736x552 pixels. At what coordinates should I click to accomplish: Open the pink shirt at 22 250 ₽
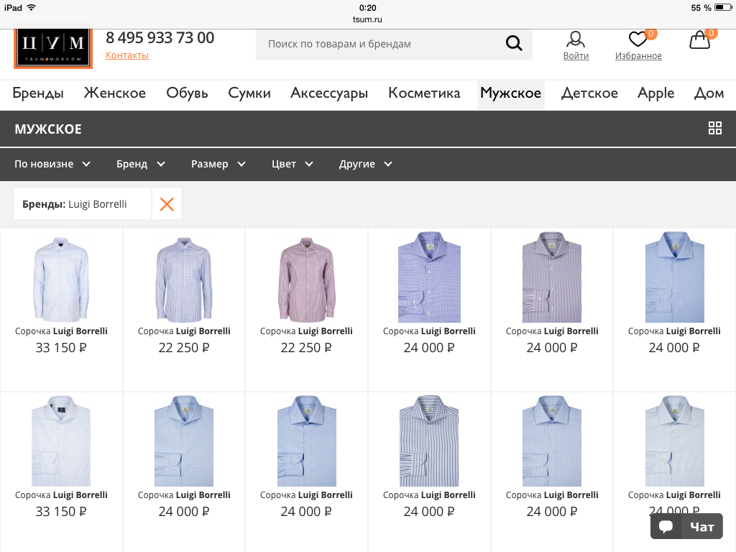click(x=306, y=280)
